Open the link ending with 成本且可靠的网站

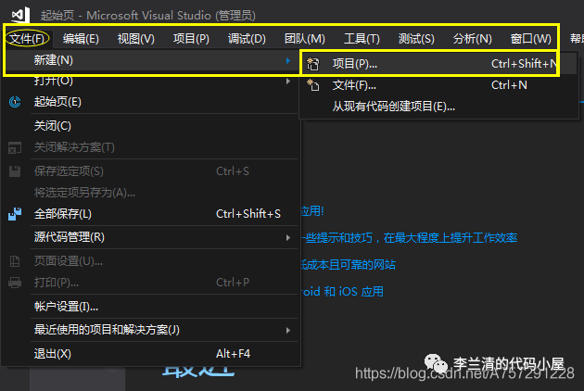point(349,265)
